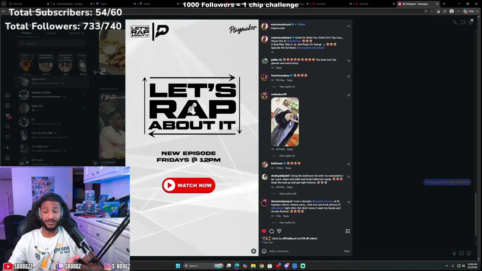The width and height of the screenshot is (482, 271).
Task: Click the Add a comment field
Action: tap(305, 251)
